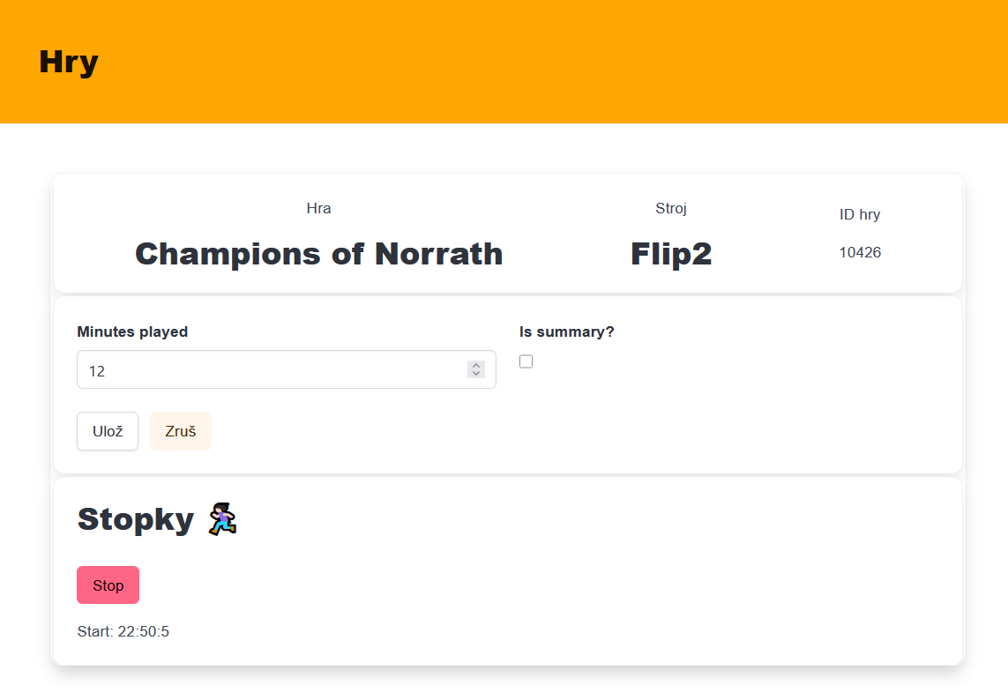This screenshot has height=700, width=1008.
Task: Stop the stopwatch with Stop button
Action: (108, 585)
